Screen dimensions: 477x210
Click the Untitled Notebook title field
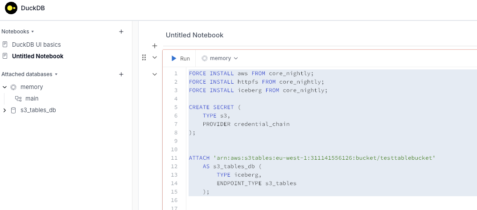click(194, 35)
